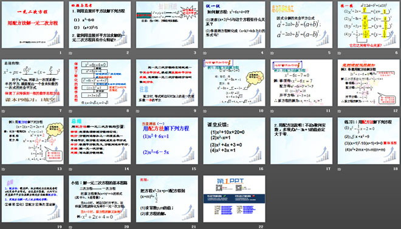This screenshot has width=401, height=229.
Task: Select slide 10 with thought cloud
Action: click(x=235, y=83)
